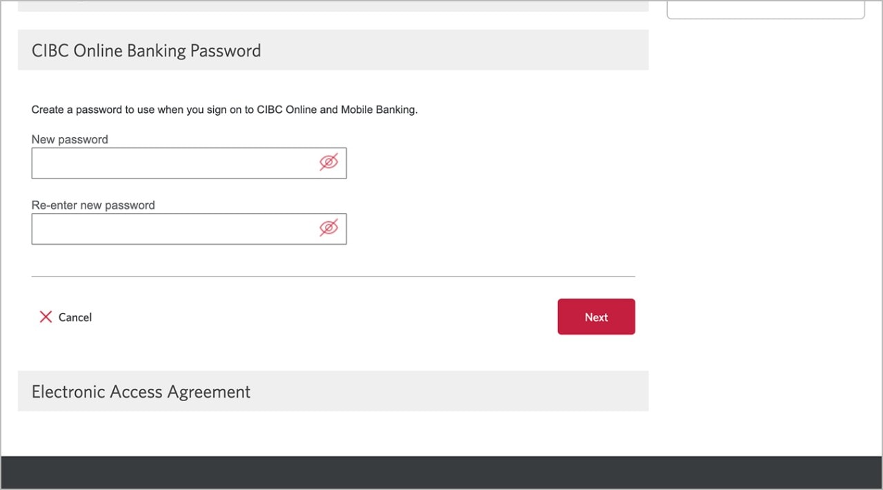Click the "Re-enter new password" field label
The width and height of the screenshot is (883, 490).
coord(93,205)
